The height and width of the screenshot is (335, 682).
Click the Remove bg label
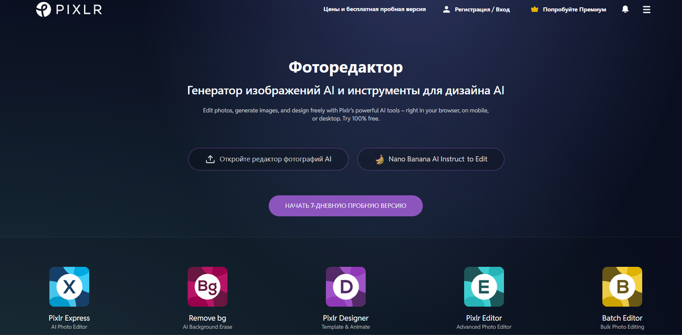pyautogui.click(x=207, y=318)
